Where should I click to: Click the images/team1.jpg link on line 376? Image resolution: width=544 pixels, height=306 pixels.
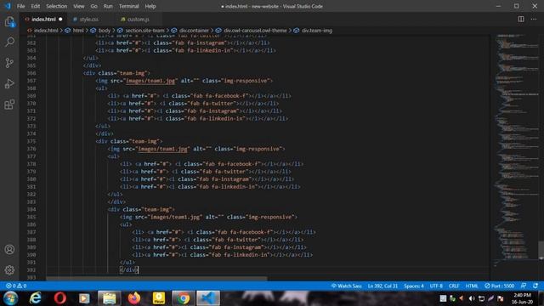(162, 149)
